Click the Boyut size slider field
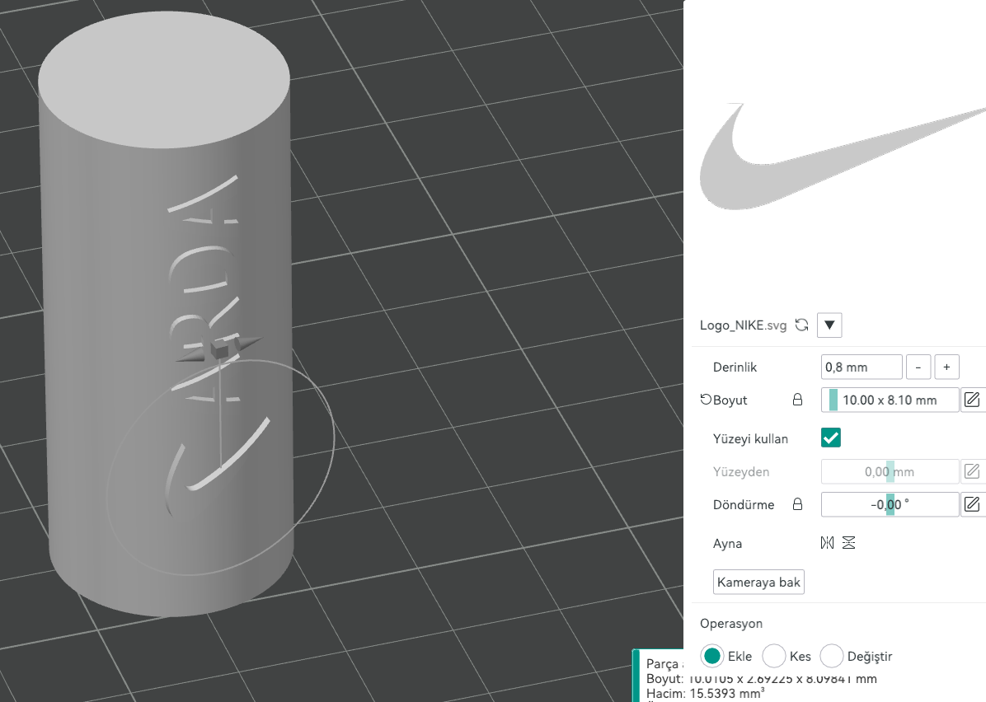The image size is (986, 702). [x=890, y=400]
